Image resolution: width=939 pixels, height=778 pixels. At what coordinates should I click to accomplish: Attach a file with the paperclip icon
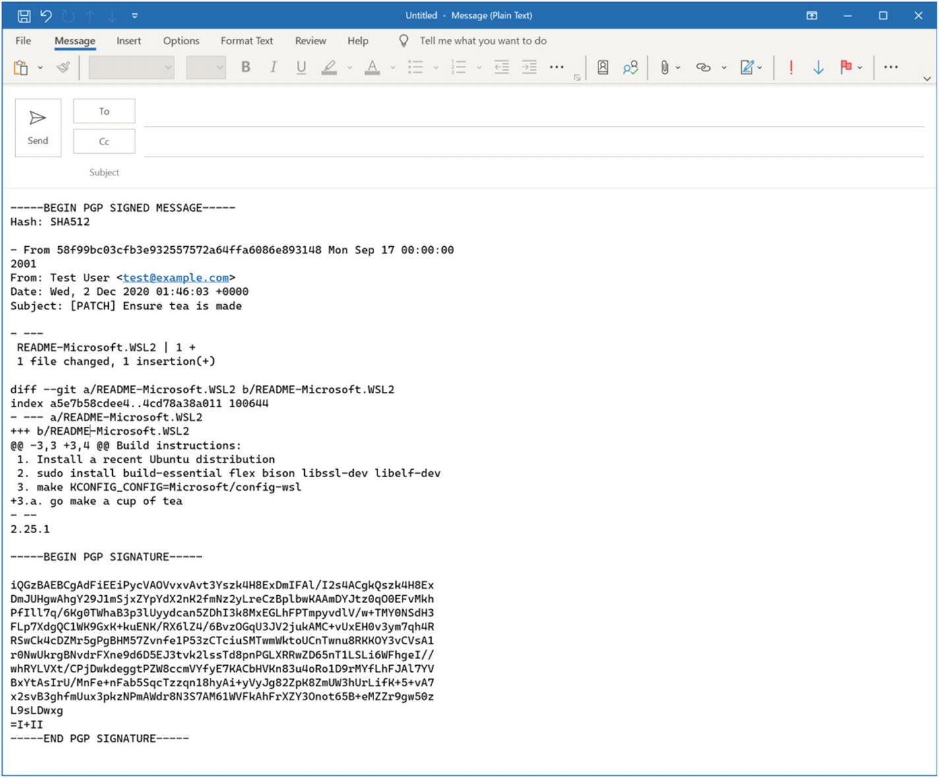pyautogui.click(x=664, y=67)
